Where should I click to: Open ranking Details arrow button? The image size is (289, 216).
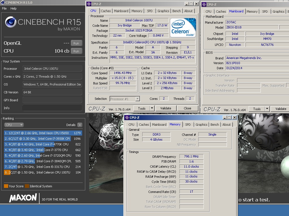(x=80, y=125)
